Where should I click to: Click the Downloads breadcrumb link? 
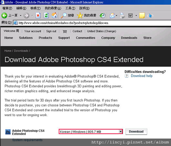click(x=21, y=51)
